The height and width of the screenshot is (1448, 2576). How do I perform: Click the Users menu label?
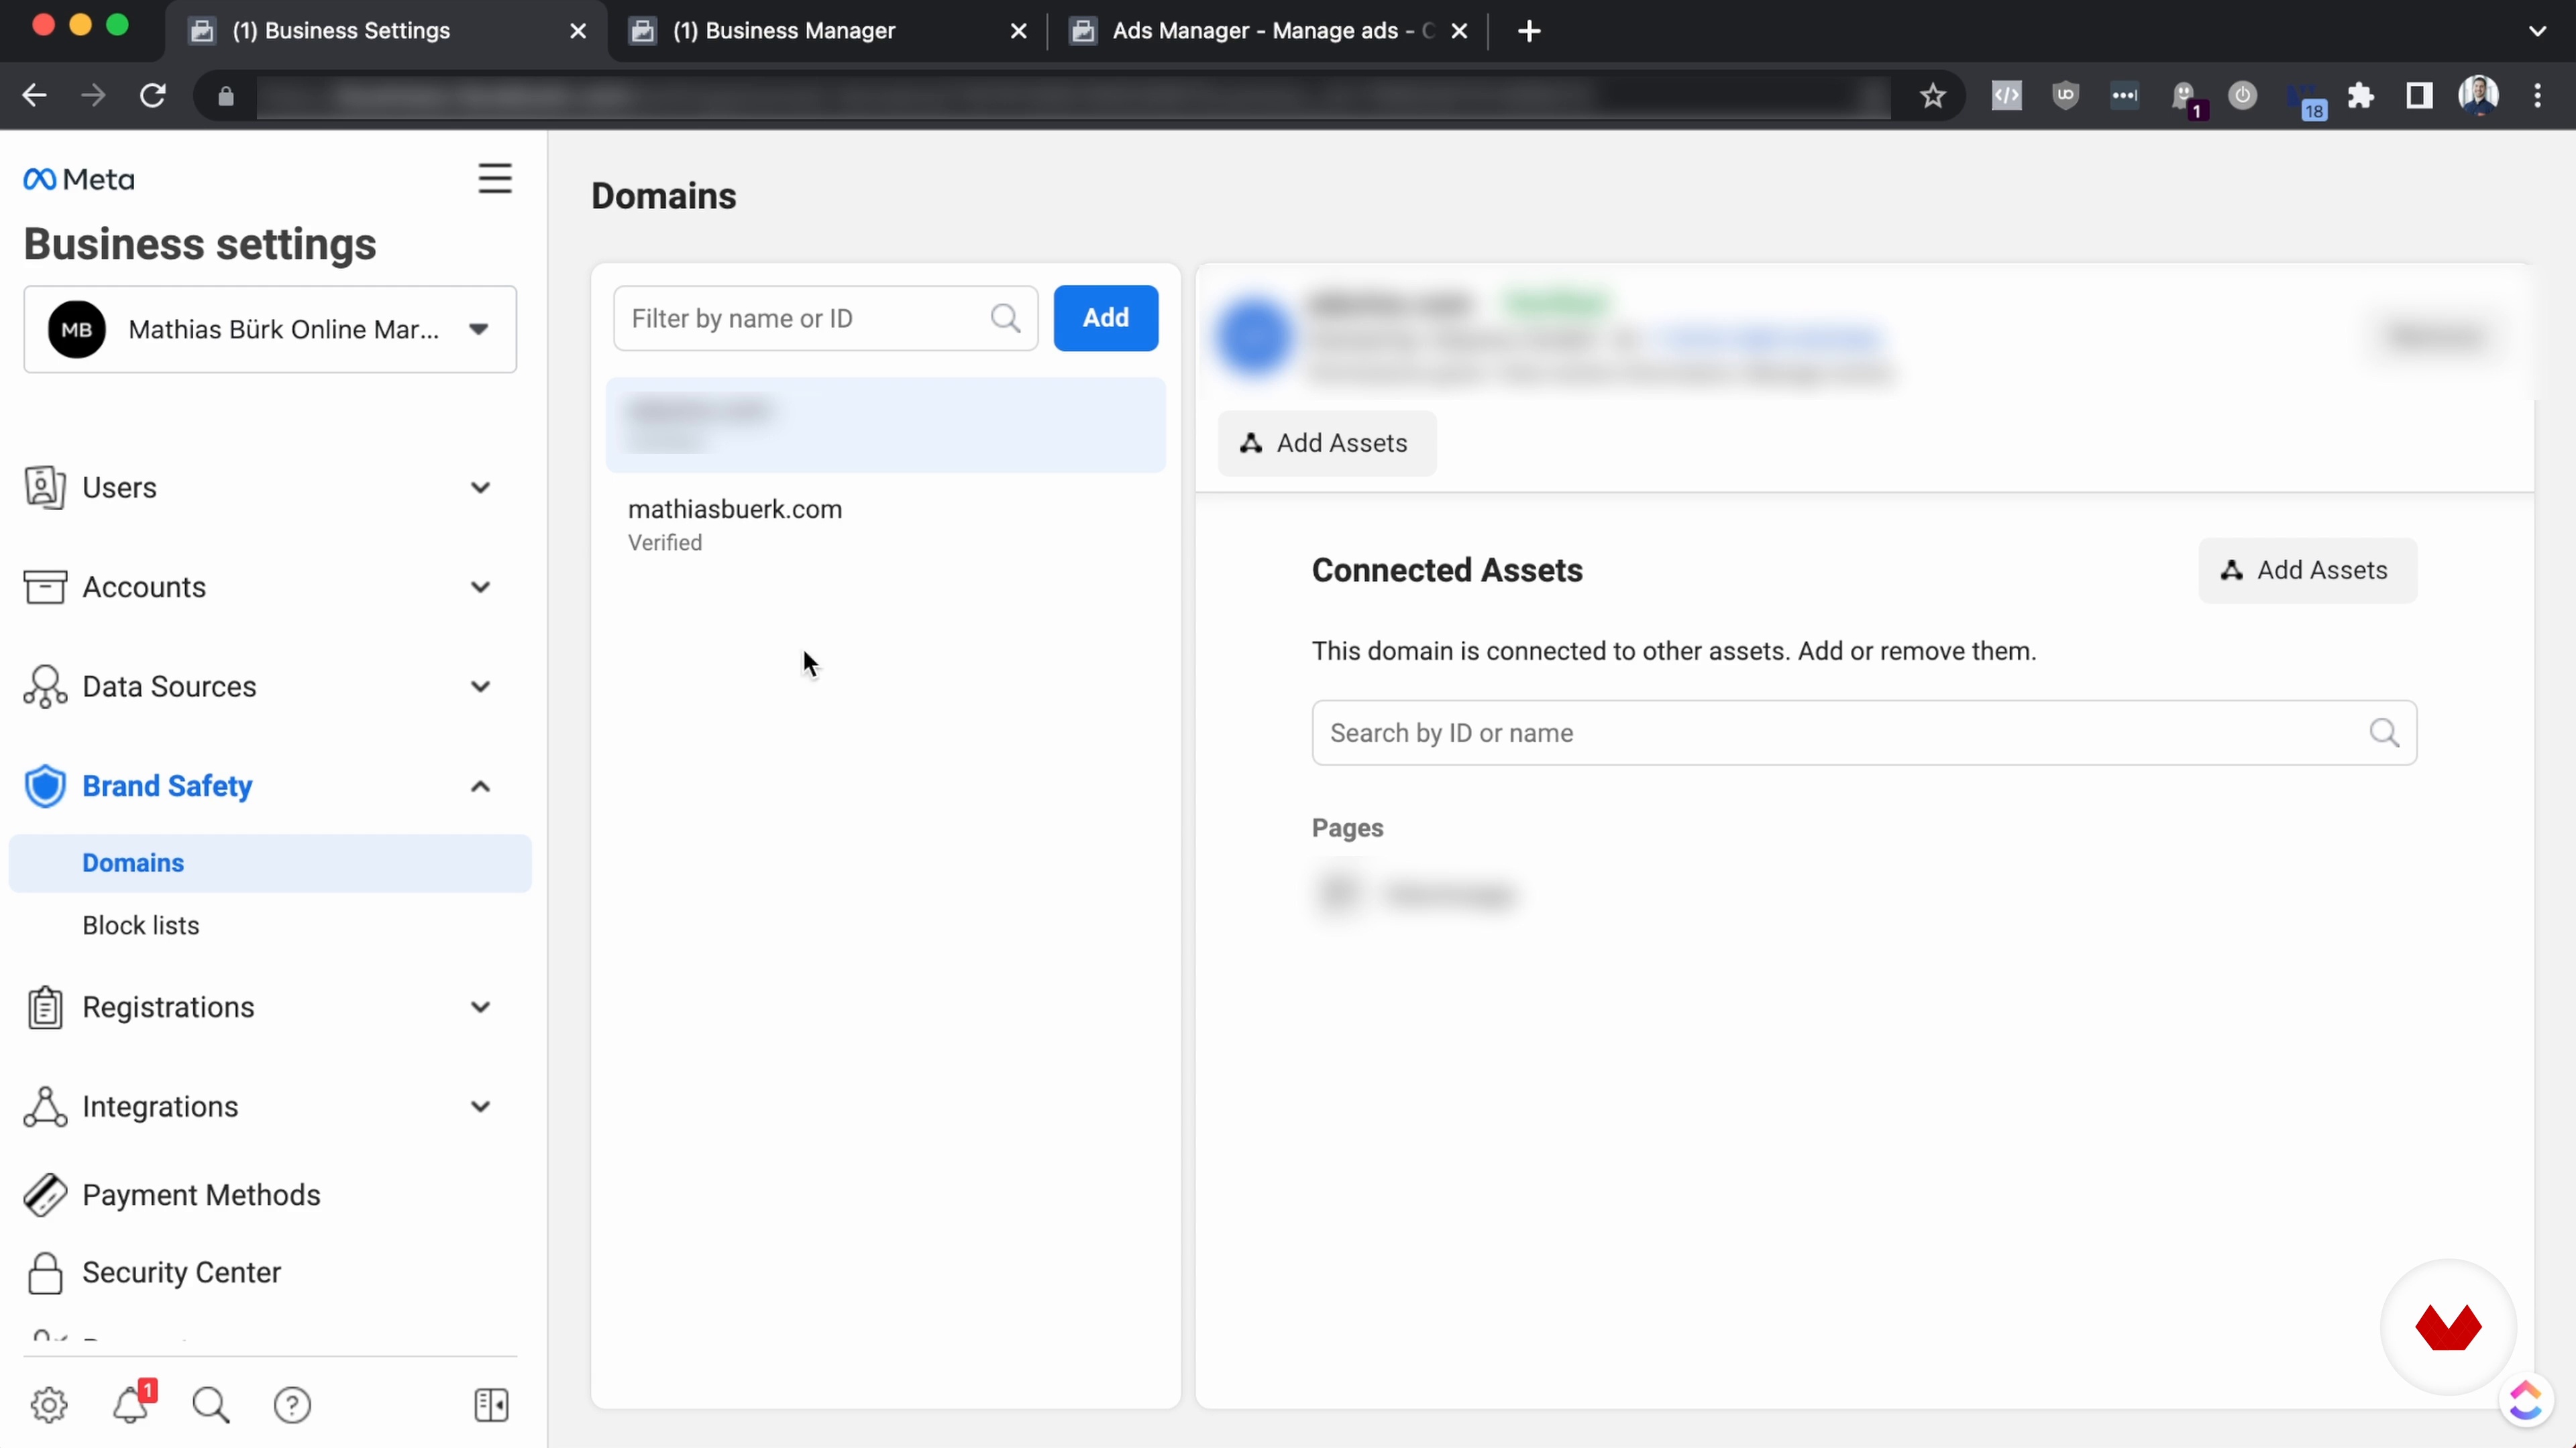[x=120, y=487]
